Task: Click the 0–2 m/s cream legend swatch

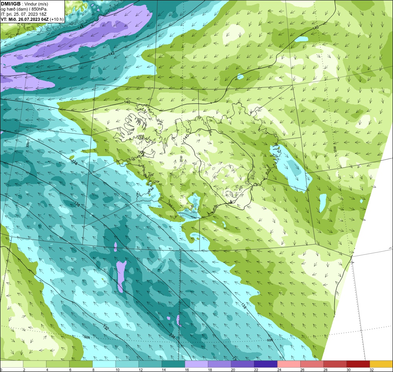Action: click(x=11, y=364)
